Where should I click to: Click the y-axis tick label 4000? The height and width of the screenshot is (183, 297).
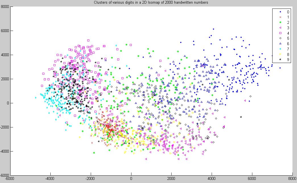(5, 55)
